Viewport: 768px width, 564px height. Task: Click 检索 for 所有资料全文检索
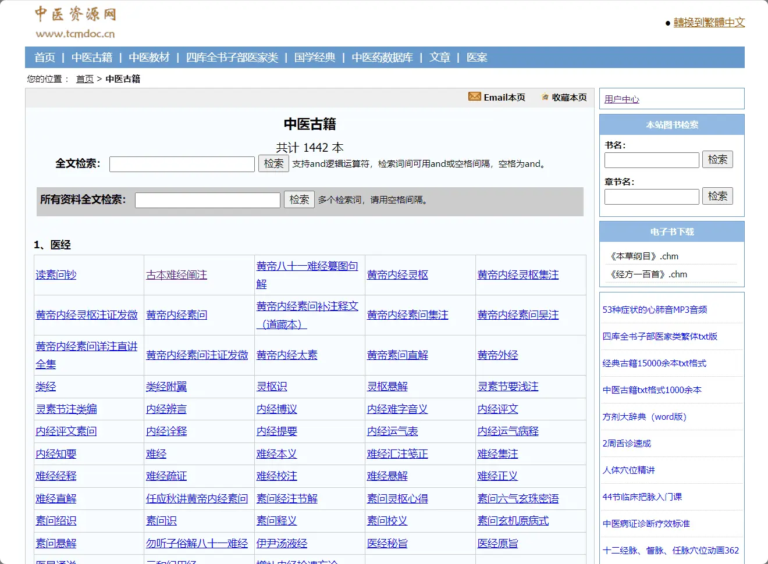tap(299, 199)
